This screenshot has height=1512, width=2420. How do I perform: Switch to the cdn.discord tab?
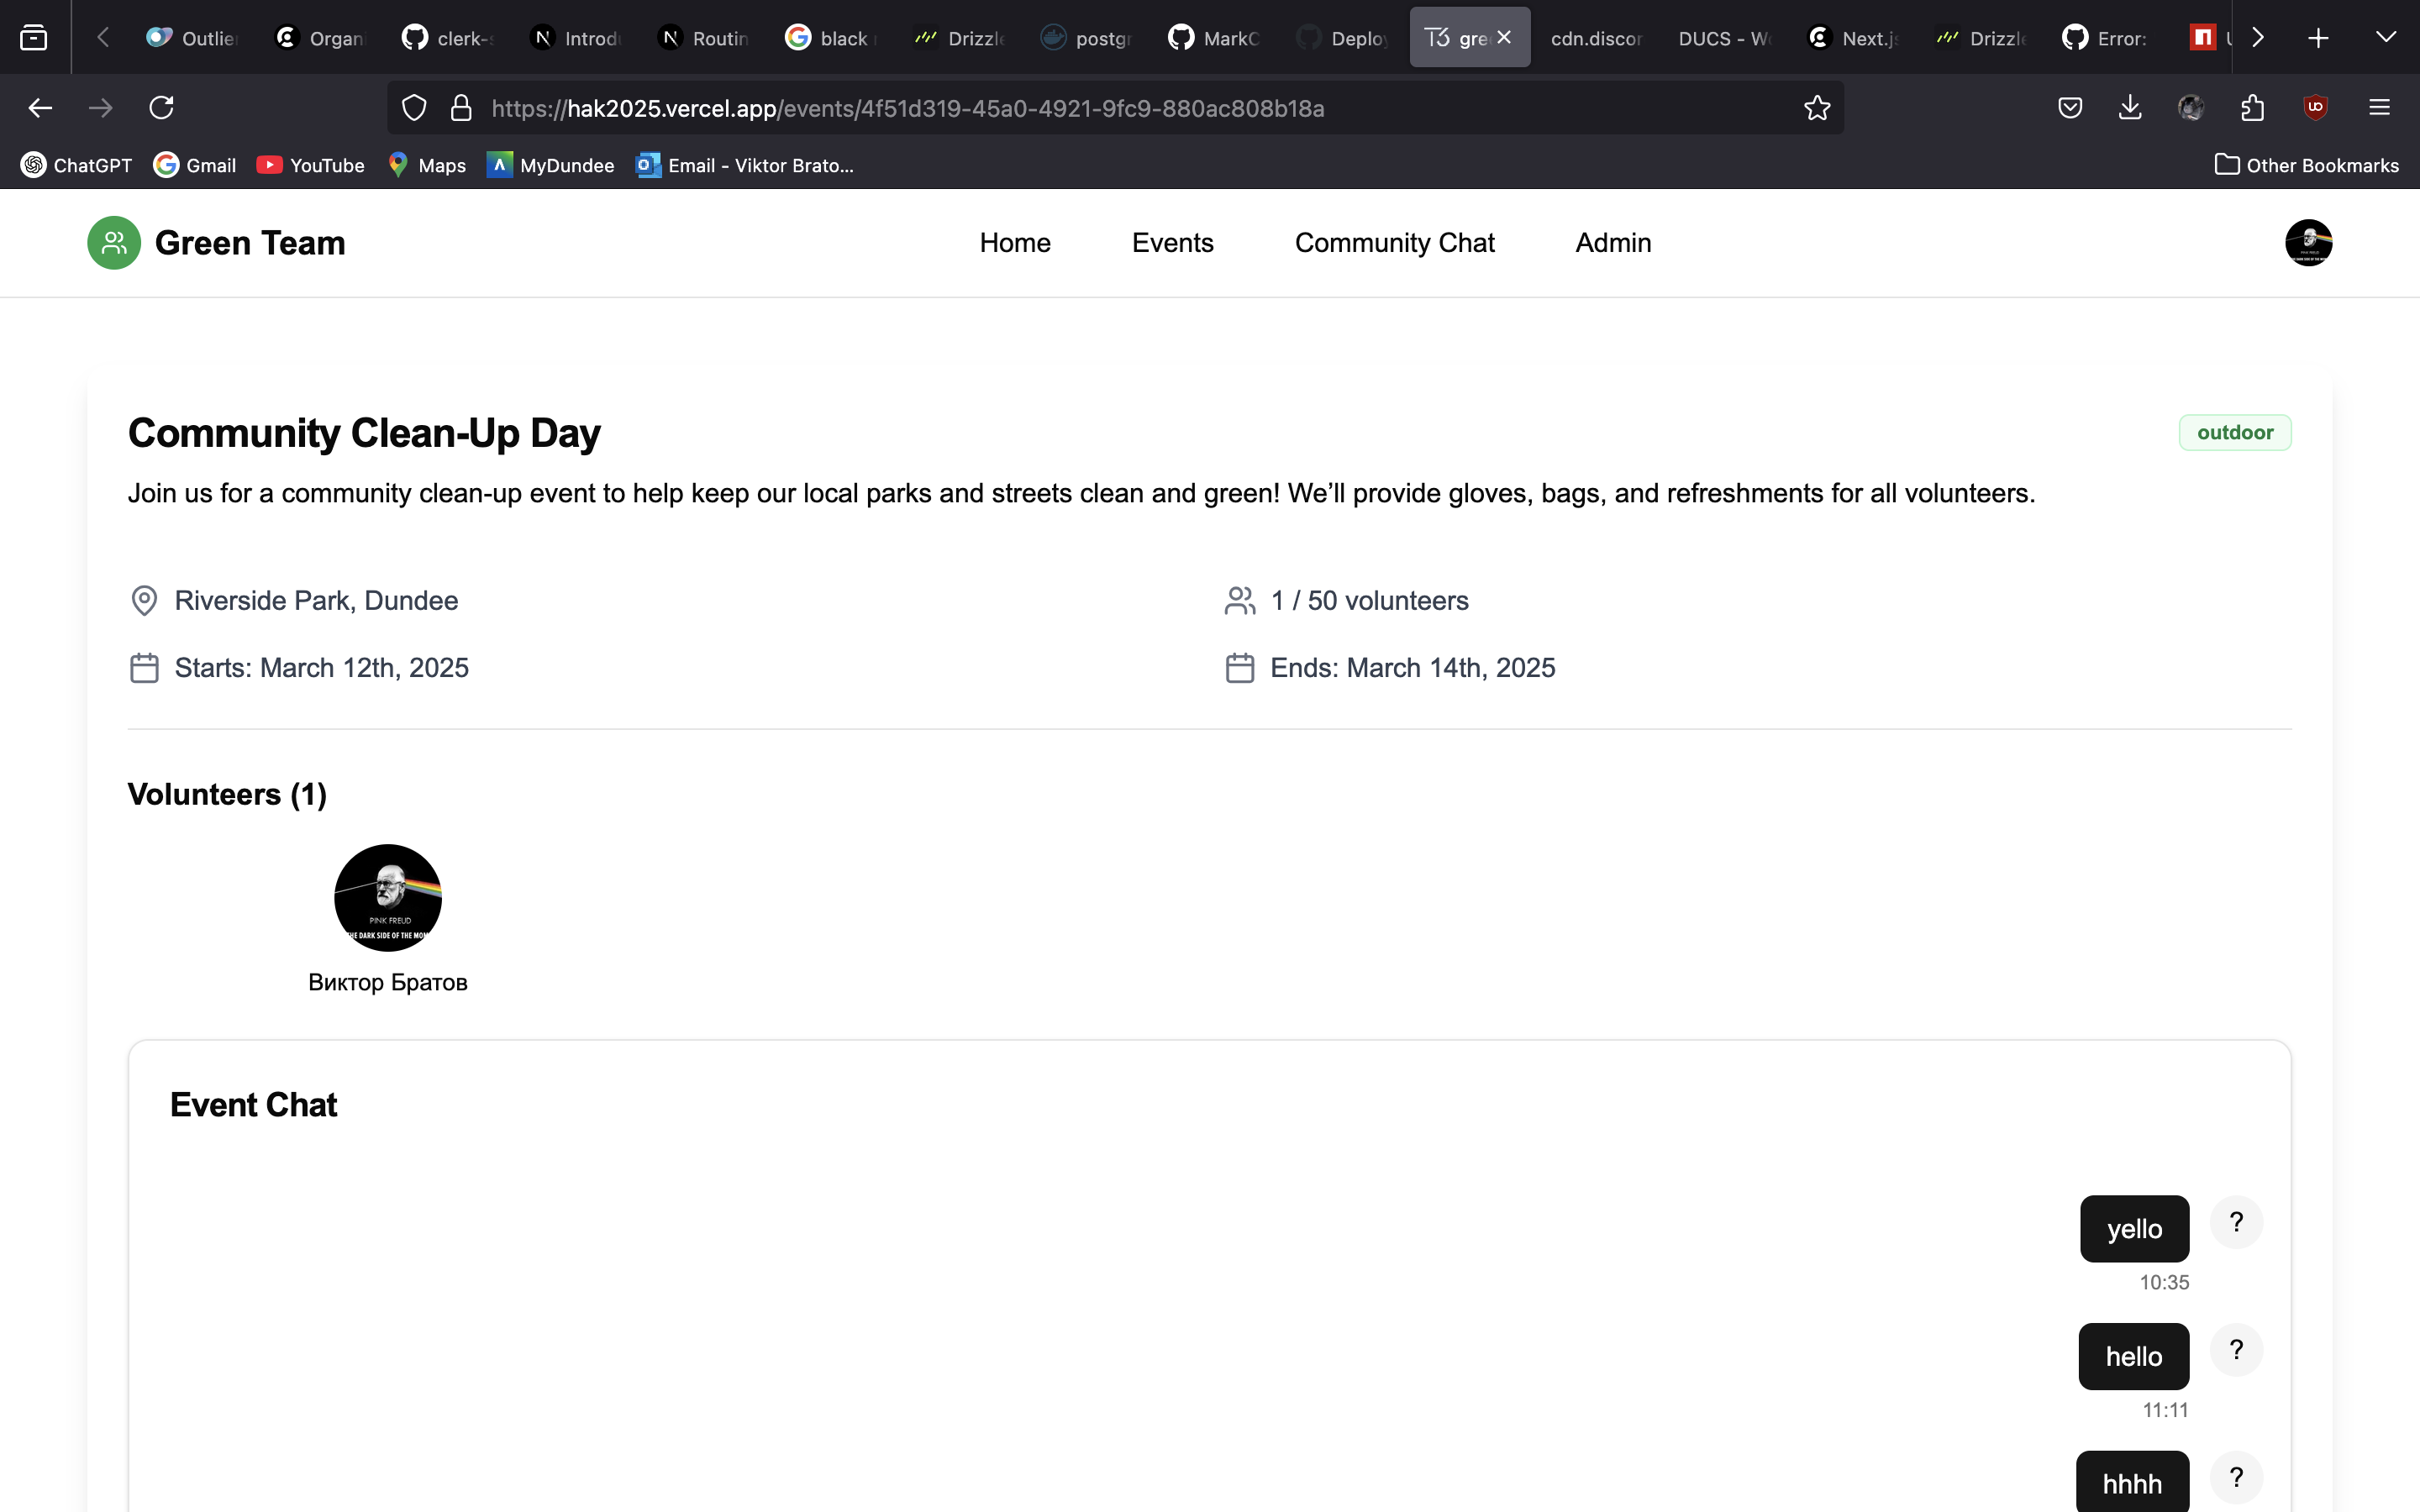tap(1595, 38)
